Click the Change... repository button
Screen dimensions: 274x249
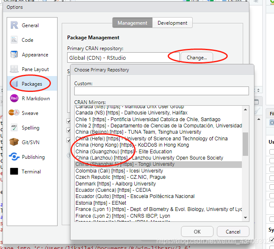coord(197,57)
